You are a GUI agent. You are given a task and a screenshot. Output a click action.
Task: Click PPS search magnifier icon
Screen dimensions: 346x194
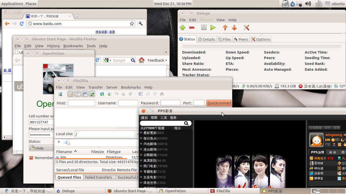point(186,123)
